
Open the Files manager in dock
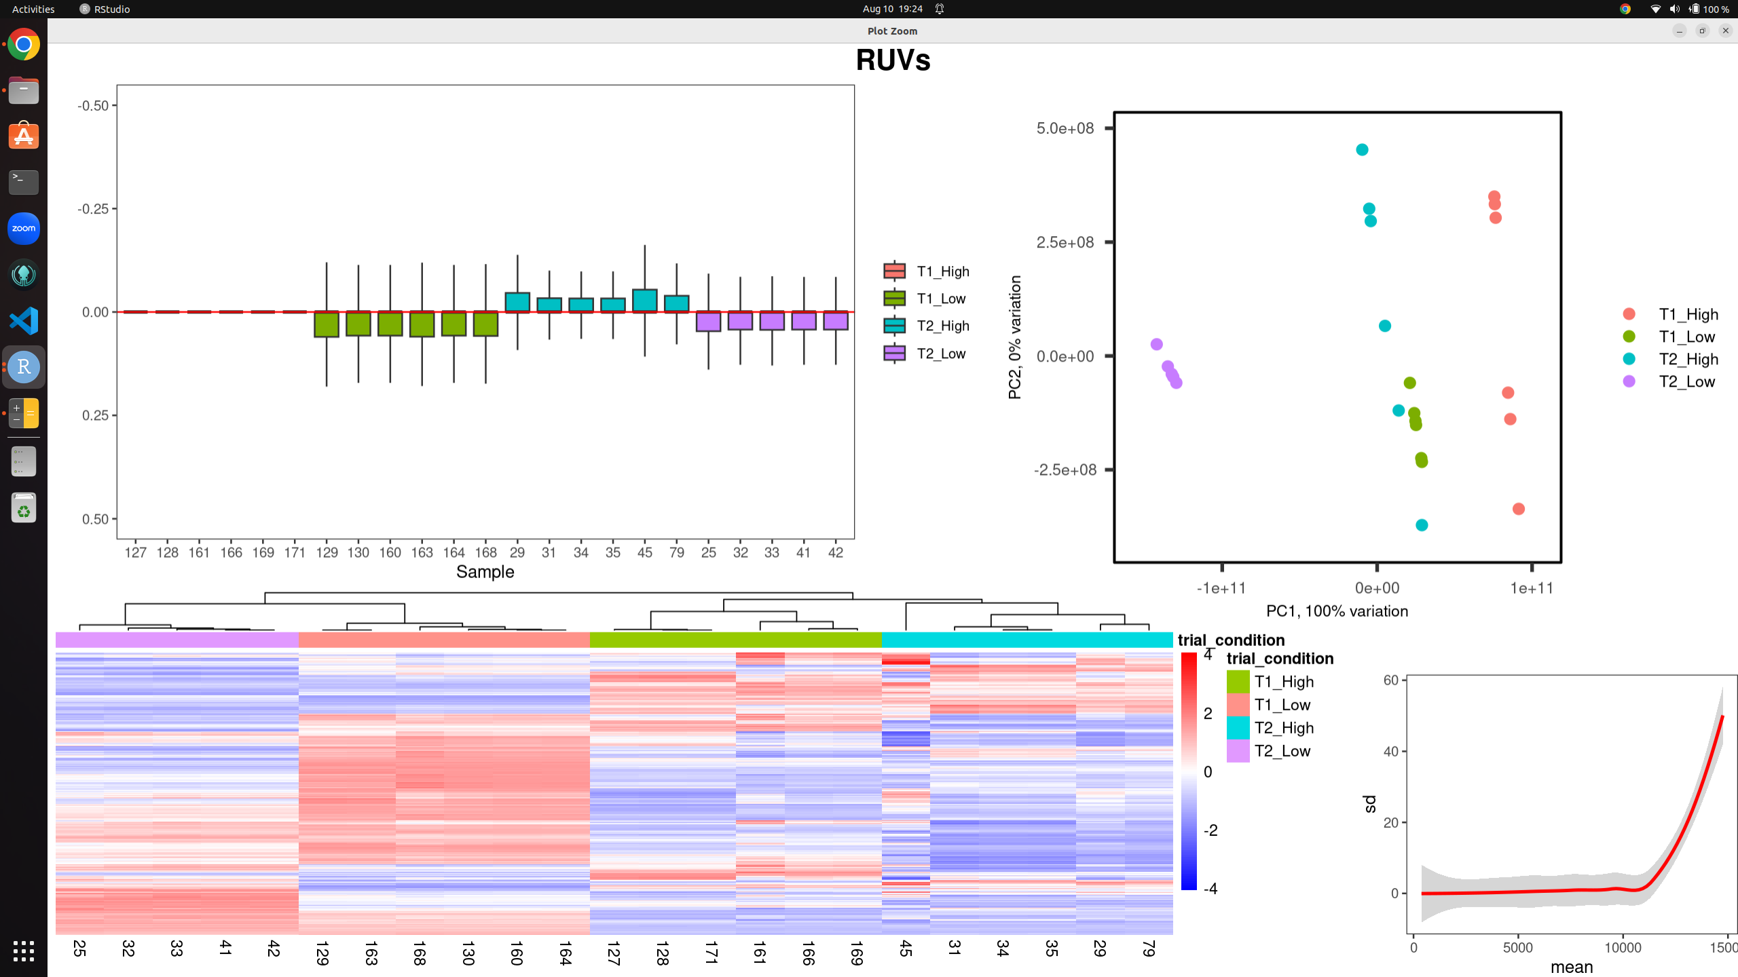24,90
